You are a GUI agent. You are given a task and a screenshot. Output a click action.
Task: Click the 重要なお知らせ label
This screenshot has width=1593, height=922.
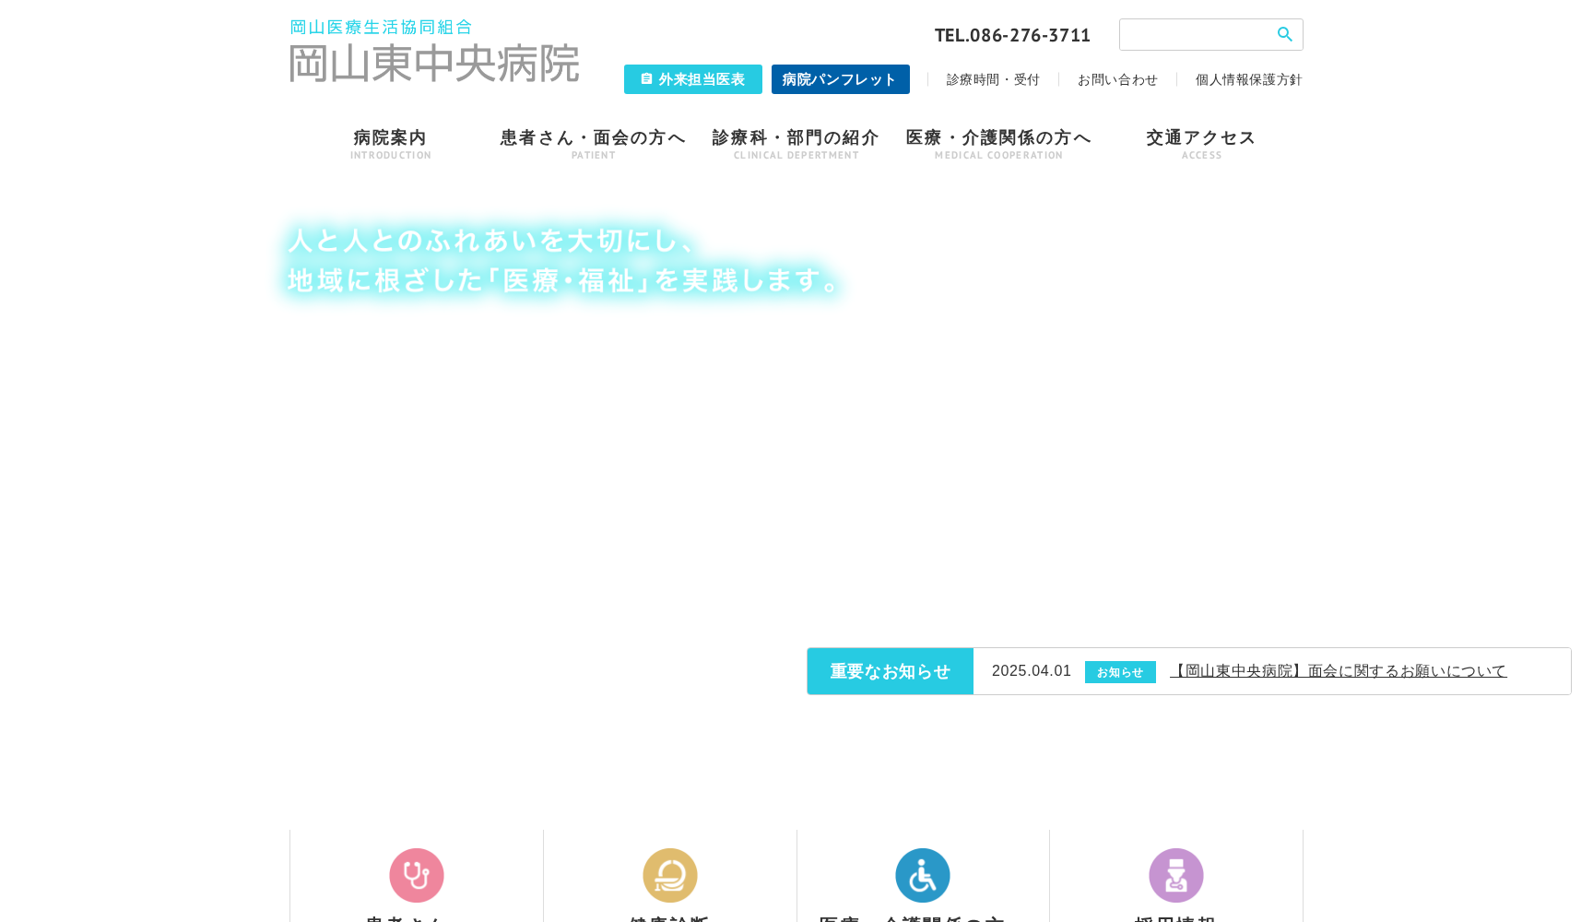click(x=889, y=671)
